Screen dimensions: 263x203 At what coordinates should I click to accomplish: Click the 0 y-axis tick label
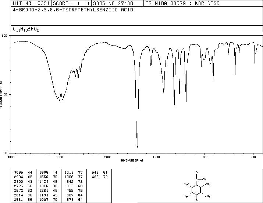click(x=6, y=153)
